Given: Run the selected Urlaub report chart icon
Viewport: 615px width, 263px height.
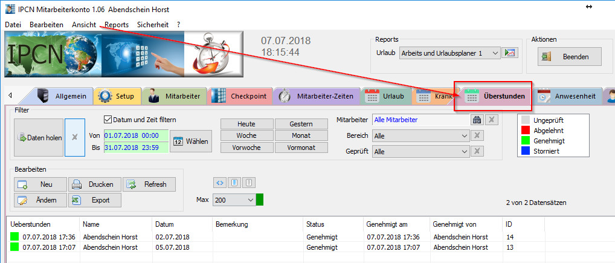Looking at the screenshot, I should click(510, 53).
